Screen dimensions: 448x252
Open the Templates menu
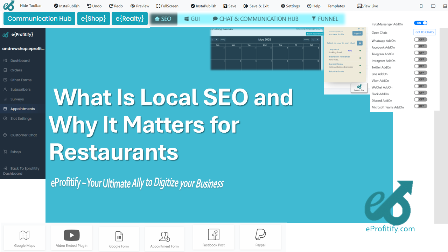click(x=336, y=6)
